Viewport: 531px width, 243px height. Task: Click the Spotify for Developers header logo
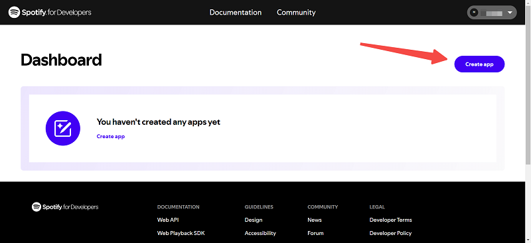tap(50, 13)
